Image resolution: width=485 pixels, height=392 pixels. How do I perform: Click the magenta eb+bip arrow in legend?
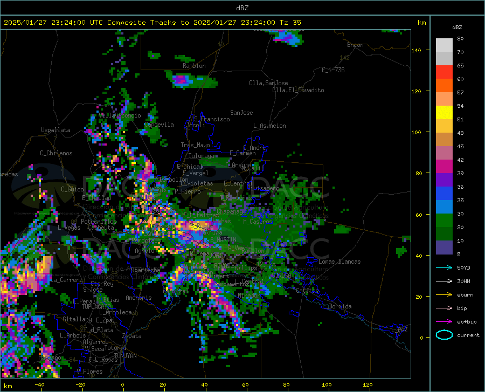coord(444,322)
